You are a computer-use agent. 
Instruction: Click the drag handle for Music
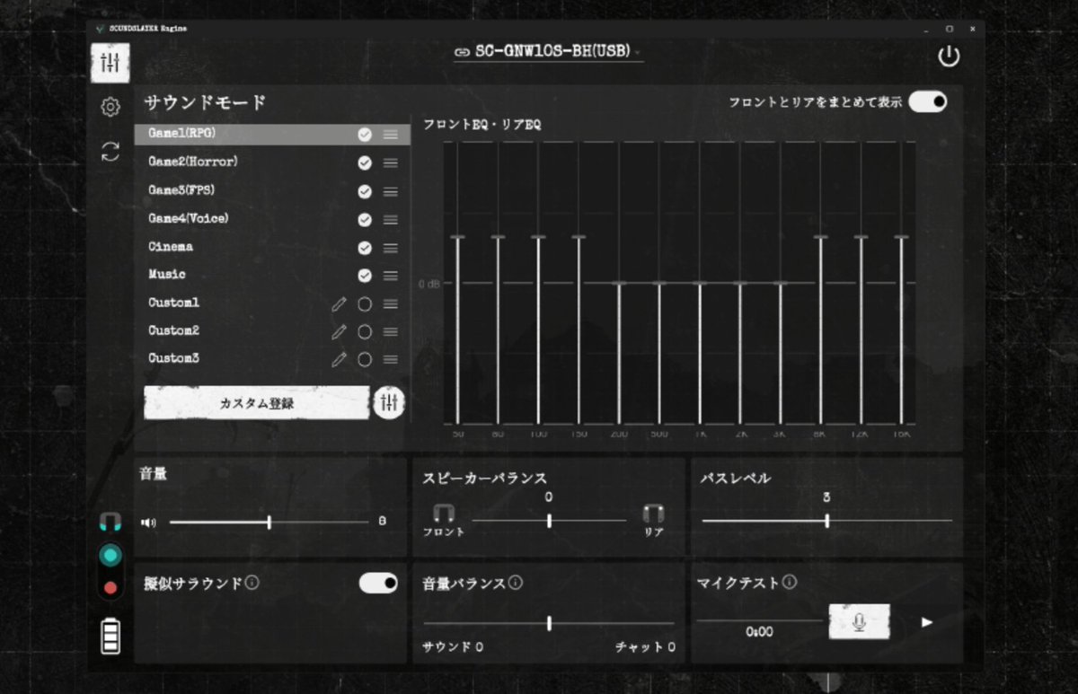(x=390, y=276)
